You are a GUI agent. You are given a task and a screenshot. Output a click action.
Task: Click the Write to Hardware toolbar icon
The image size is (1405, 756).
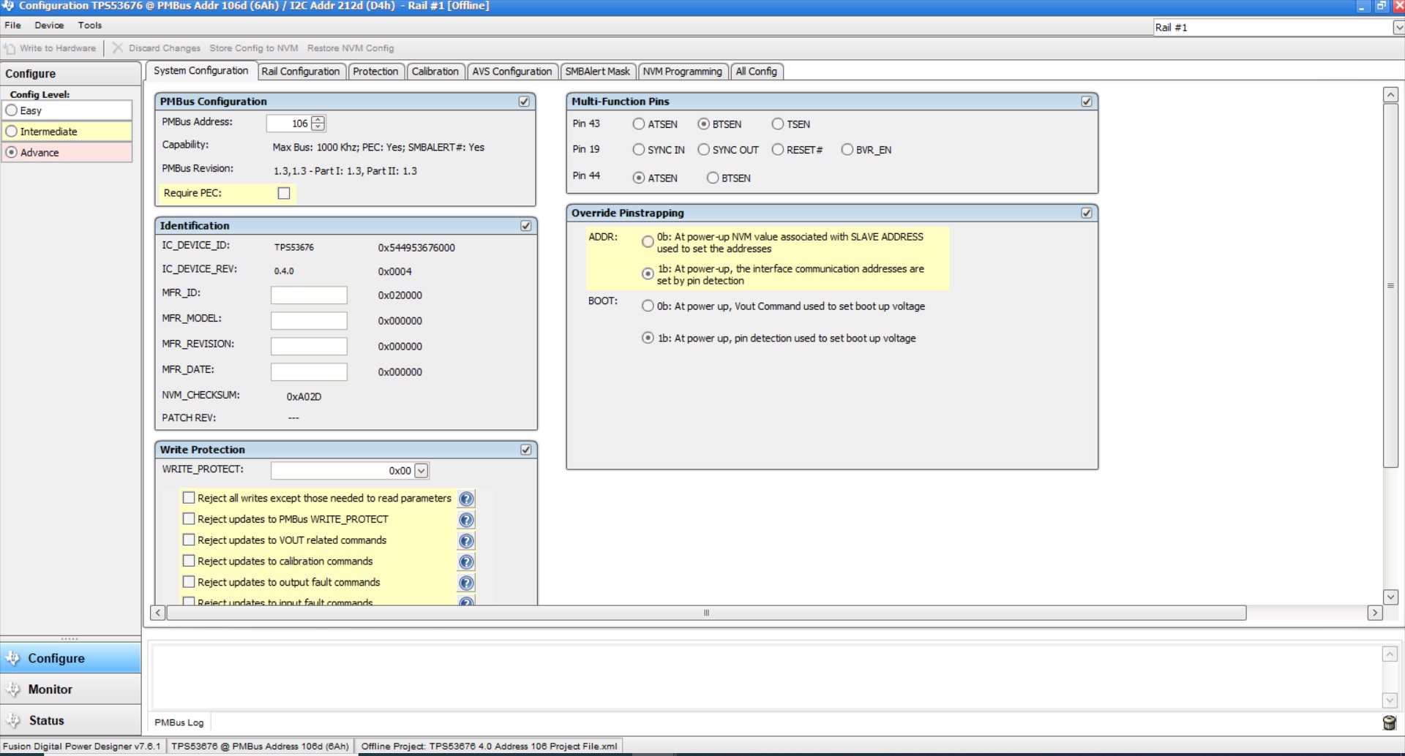(x=10, y=48)
